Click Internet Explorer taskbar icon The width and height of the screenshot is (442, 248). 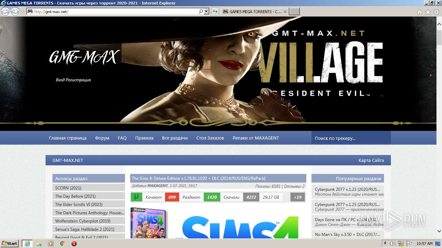(27, 243)
